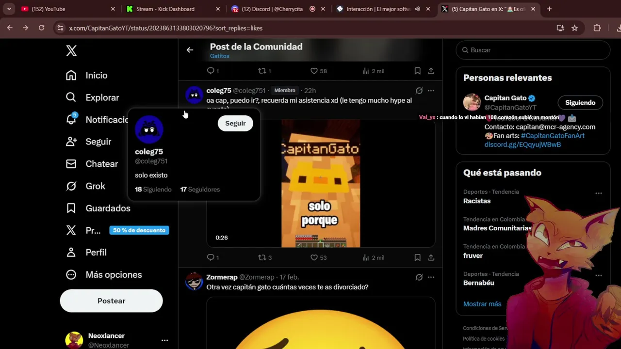The width and height of the screenshot is (621, 349).
Task: Click Grok icon on Zormerap's post
Action: point(419,277)
